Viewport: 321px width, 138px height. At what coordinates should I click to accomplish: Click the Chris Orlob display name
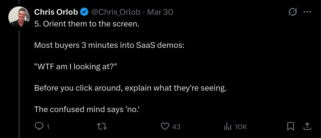coord(56,12)
